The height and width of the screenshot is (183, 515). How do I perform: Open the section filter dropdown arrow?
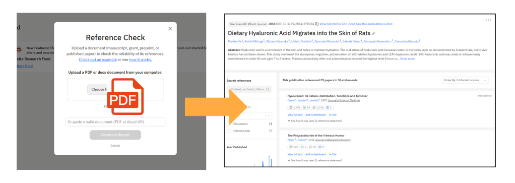pyautogui.click(x=269, y=115)
